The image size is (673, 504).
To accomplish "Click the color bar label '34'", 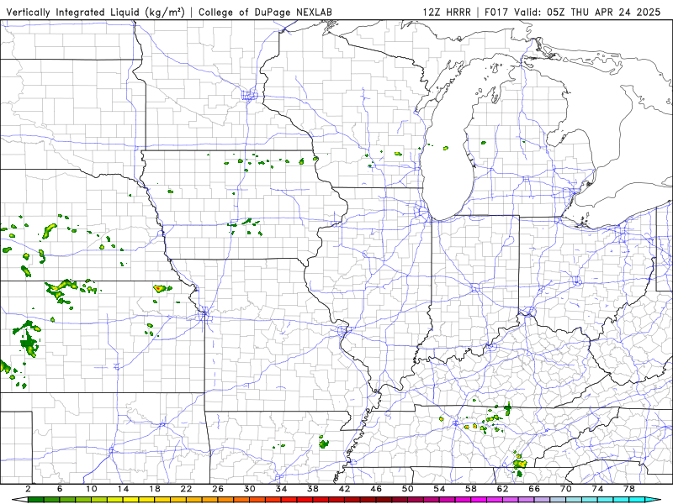I will click(281, 489).
